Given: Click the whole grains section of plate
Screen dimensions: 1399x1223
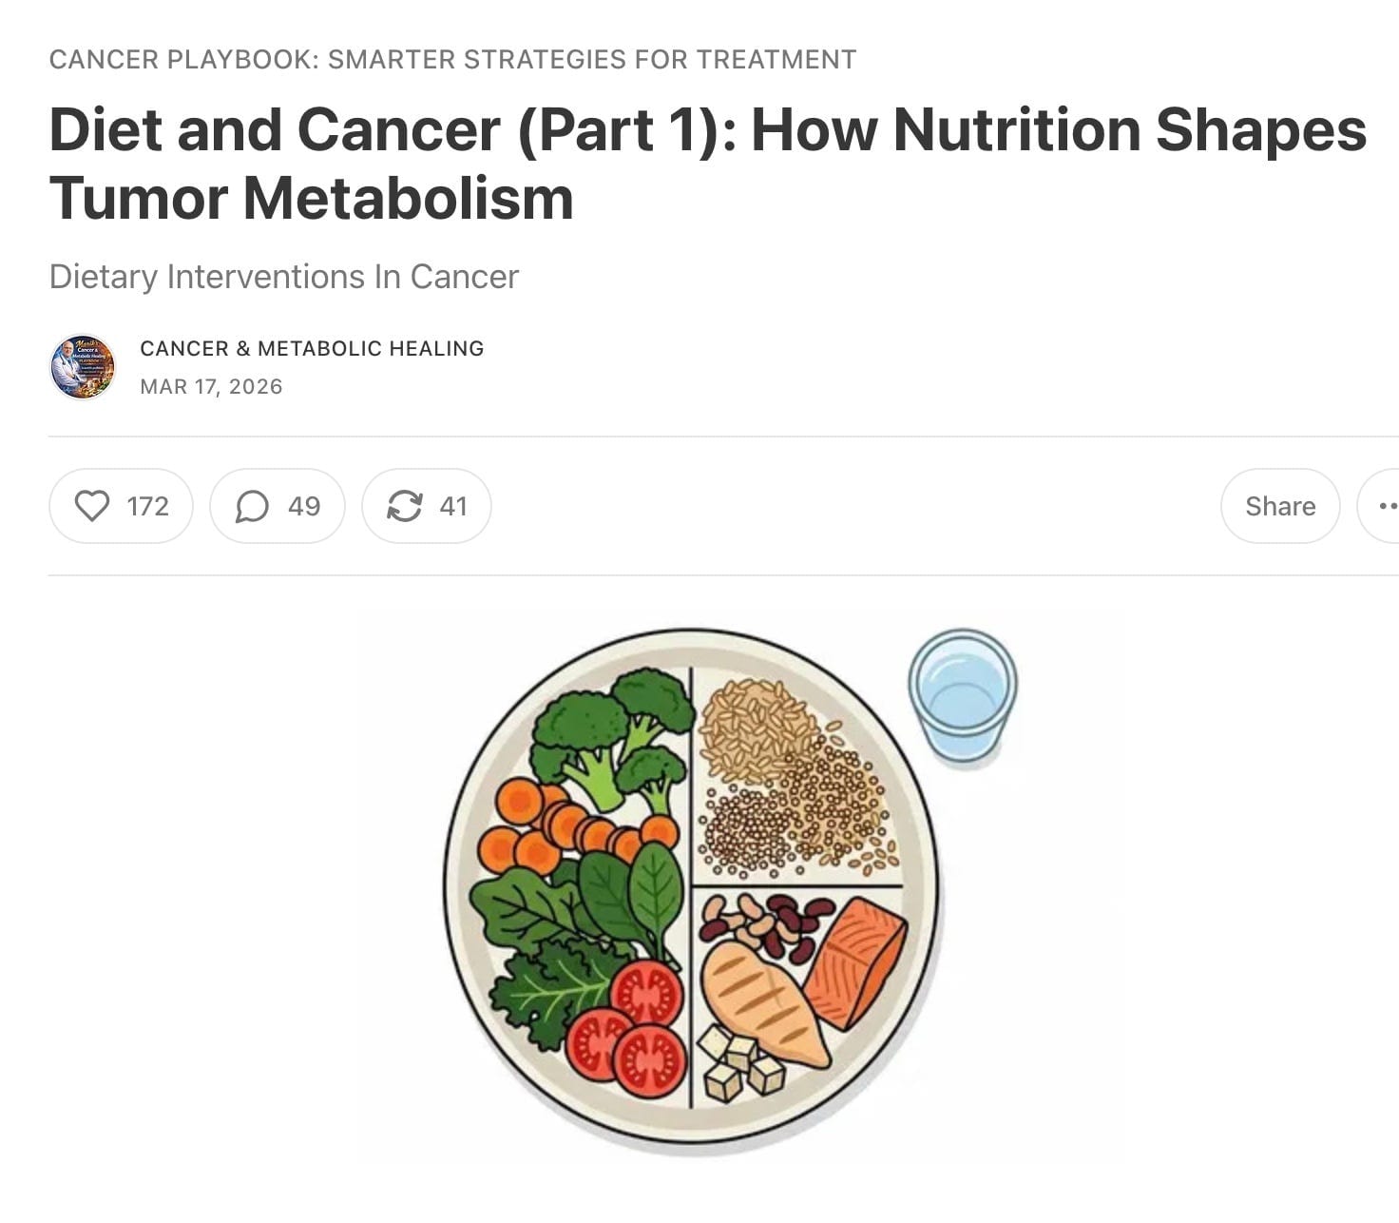Looking at the screenshot, I should click(795, 777).
